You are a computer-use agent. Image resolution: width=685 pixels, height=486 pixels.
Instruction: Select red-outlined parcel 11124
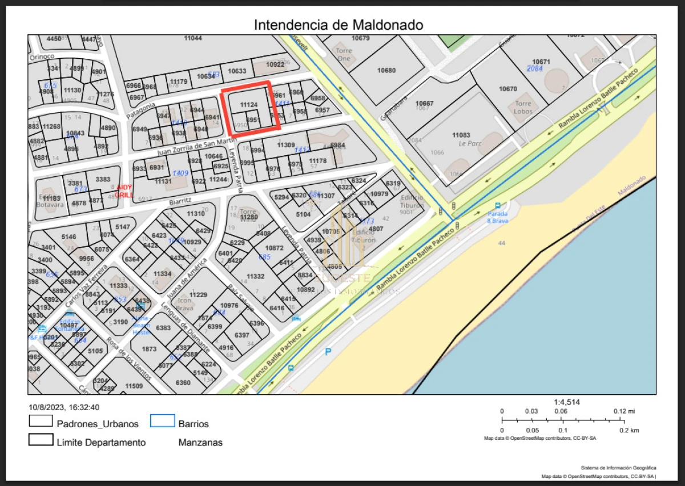[x=249, y=105]
